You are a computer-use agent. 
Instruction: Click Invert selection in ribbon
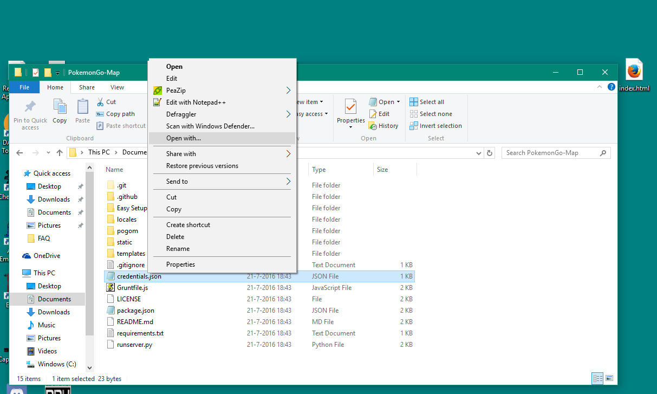coord(435,126)
